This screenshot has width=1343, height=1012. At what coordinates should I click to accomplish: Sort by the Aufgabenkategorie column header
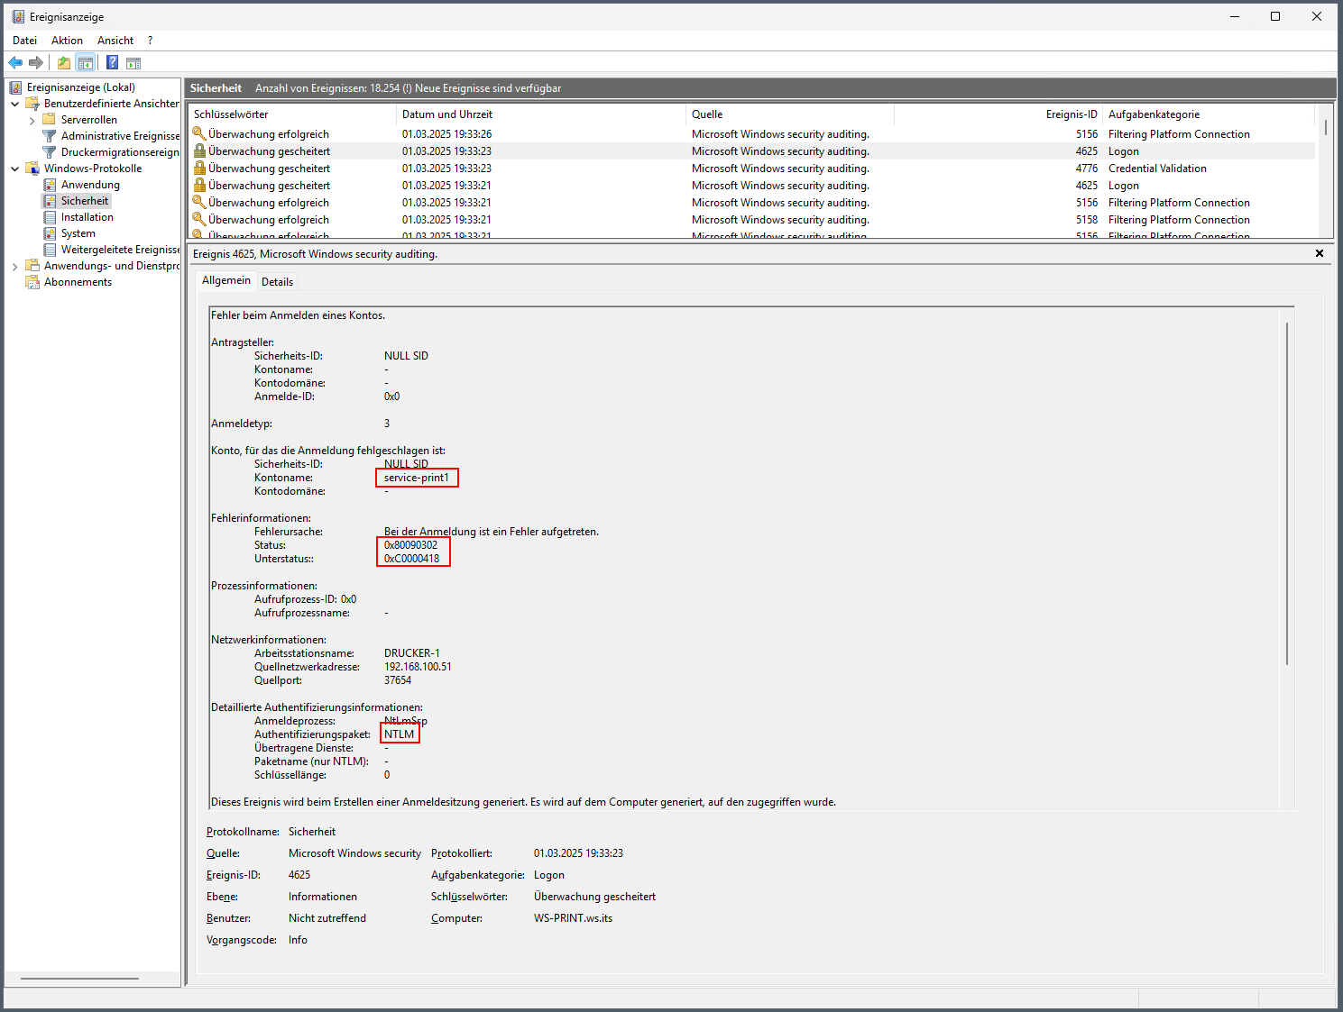click(1209, 114)
